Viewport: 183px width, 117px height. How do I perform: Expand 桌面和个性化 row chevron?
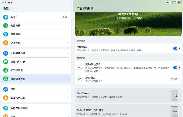pyautogui.click(x=68, y=62)
